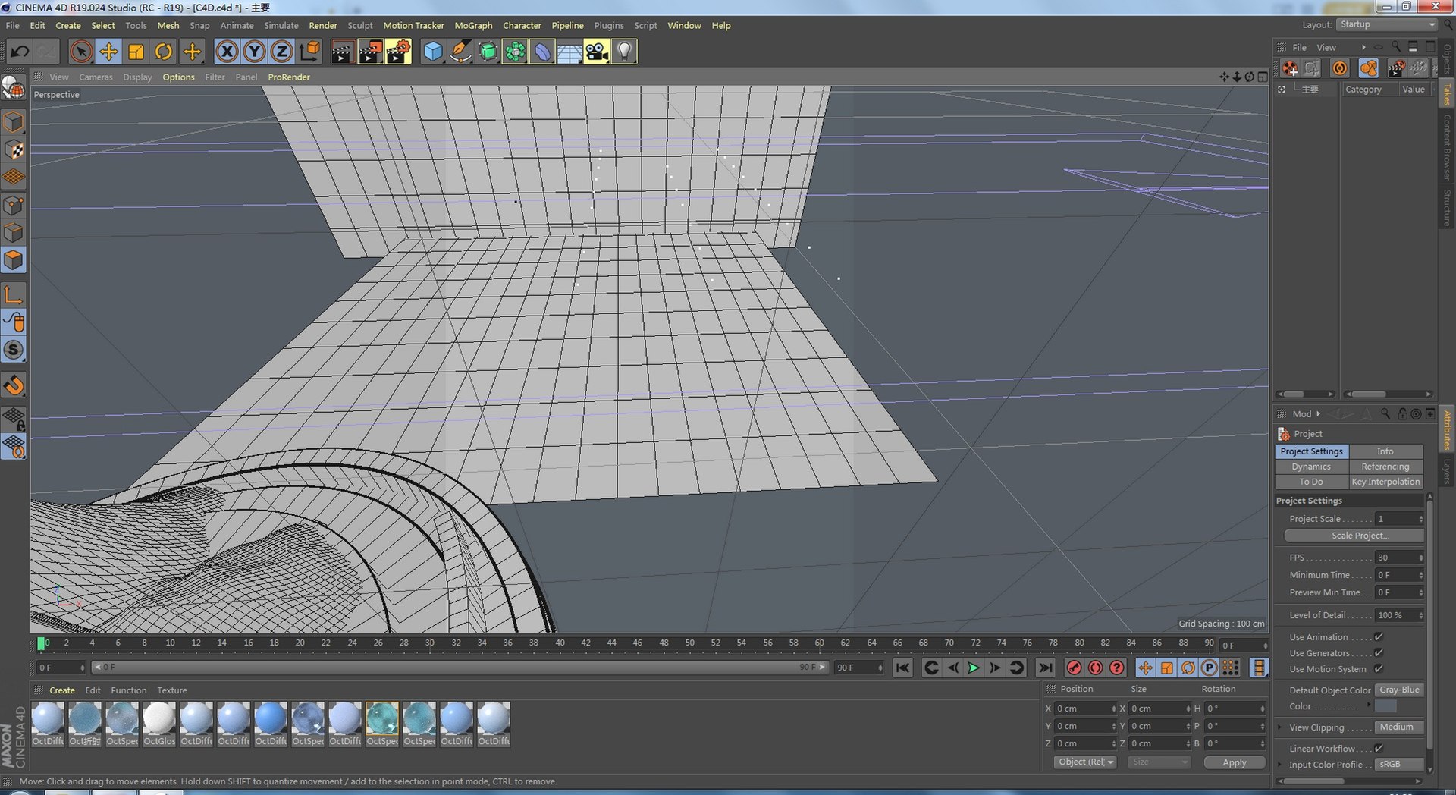
Task: Toggle Enable Snap in sidebar
Action: (14, 385)
